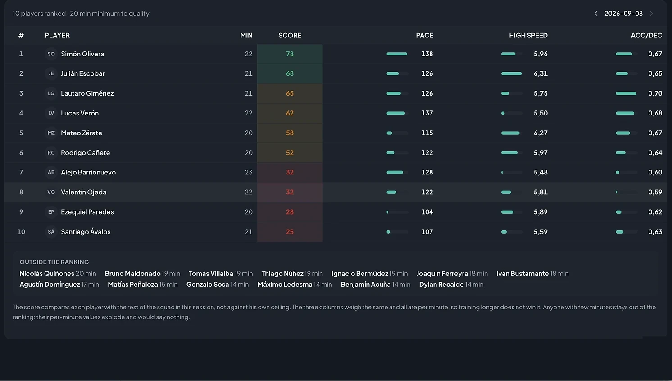Click Lautaro Giménez's LG avatar badge
The height and width of the screenshot is (381, 672).
point(51,93)
